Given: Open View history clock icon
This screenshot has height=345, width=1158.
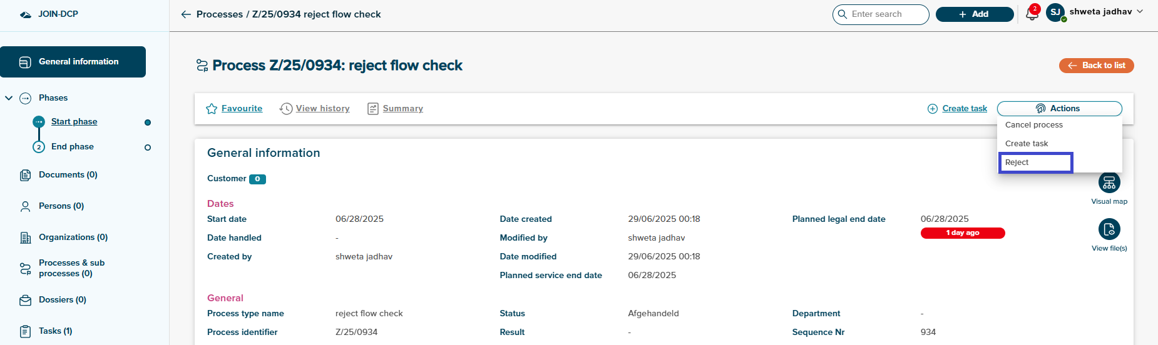Looking at the screenshot, I should click(286, 109).
